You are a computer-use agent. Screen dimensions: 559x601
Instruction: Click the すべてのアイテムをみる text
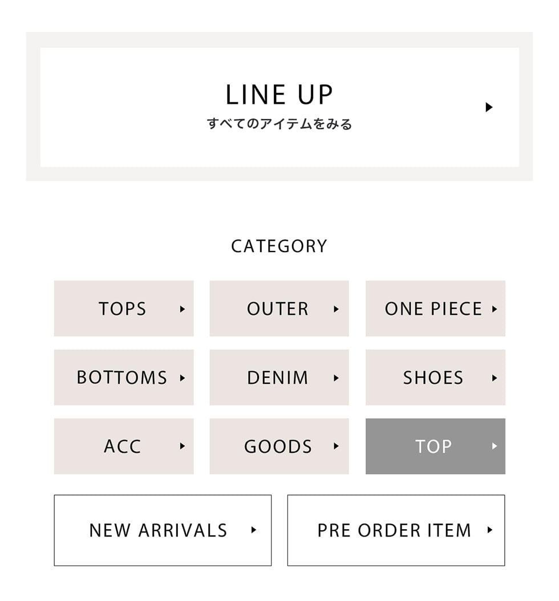[279, 124]
